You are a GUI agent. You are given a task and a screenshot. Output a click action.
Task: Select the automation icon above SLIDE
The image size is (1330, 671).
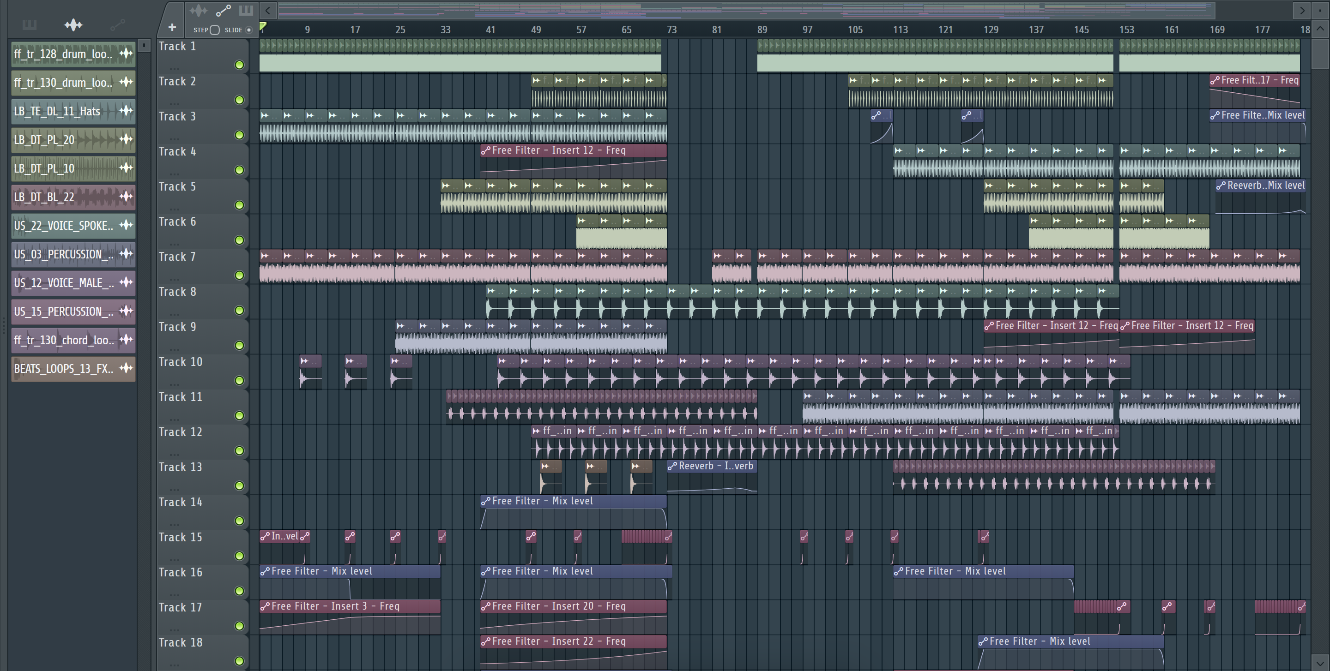tap(223, 10)
